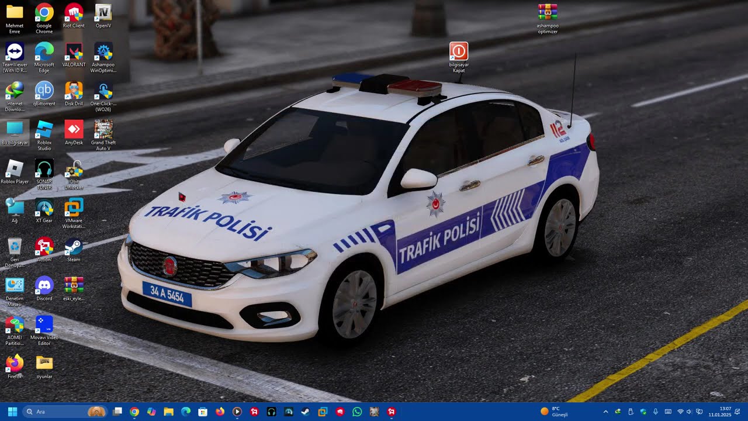Select the eski_eyle archive on desktop
The width and height of the screenshot is (748, 421).
tap(74, 289)
